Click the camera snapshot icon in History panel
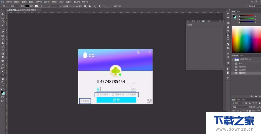Screen dimensions: 261x134 256,96
